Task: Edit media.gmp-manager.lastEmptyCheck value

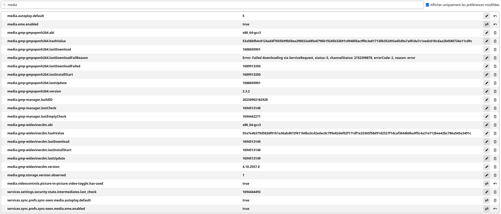Action: pos(487,117)
